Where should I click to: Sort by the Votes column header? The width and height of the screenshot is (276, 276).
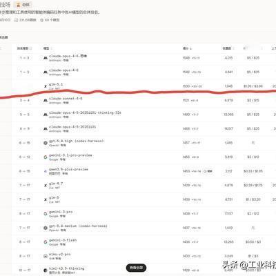[228, 48]
